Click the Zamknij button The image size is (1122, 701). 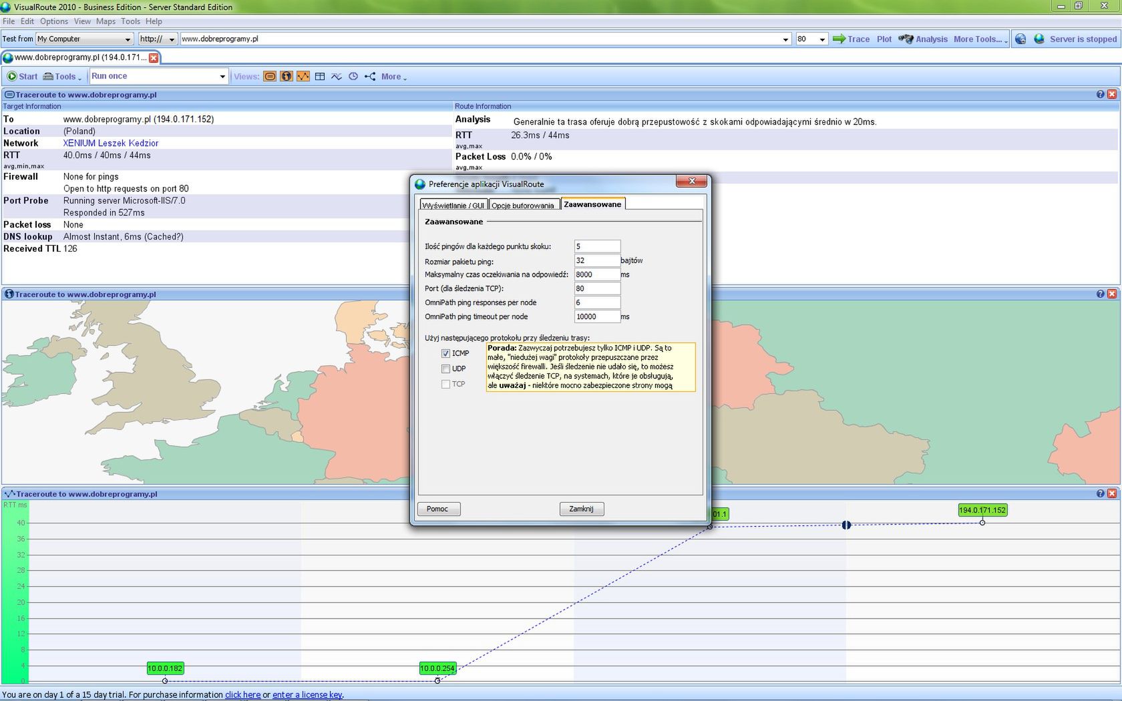tap(581, 509)
